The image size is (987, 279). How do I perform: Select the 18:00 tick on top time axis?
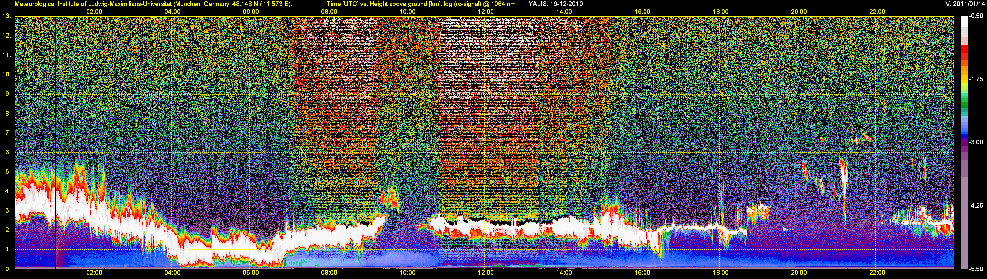(x=721, y=12)
